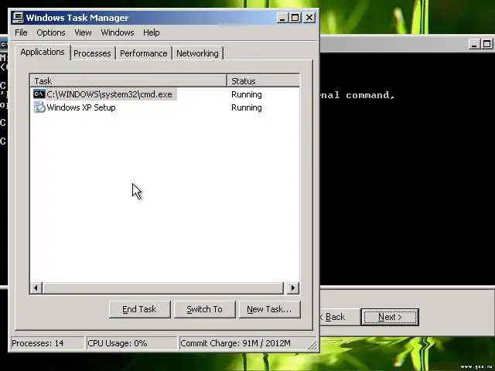Click the End Task button

click(x=139, y=309)
